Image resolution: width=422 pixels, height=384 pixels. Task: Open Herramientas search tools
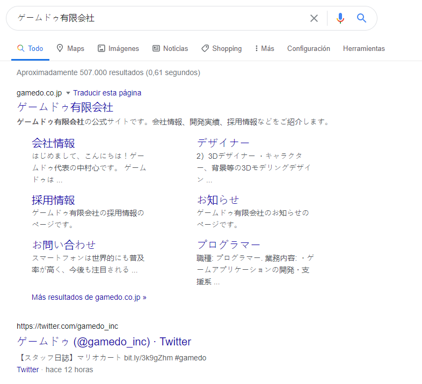364,48
